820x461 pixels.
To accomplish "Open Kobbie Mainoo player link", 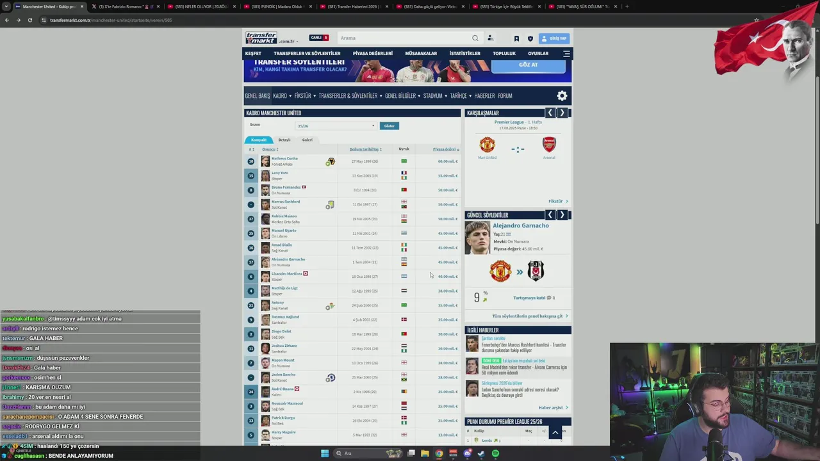I will tap(284, 216).
